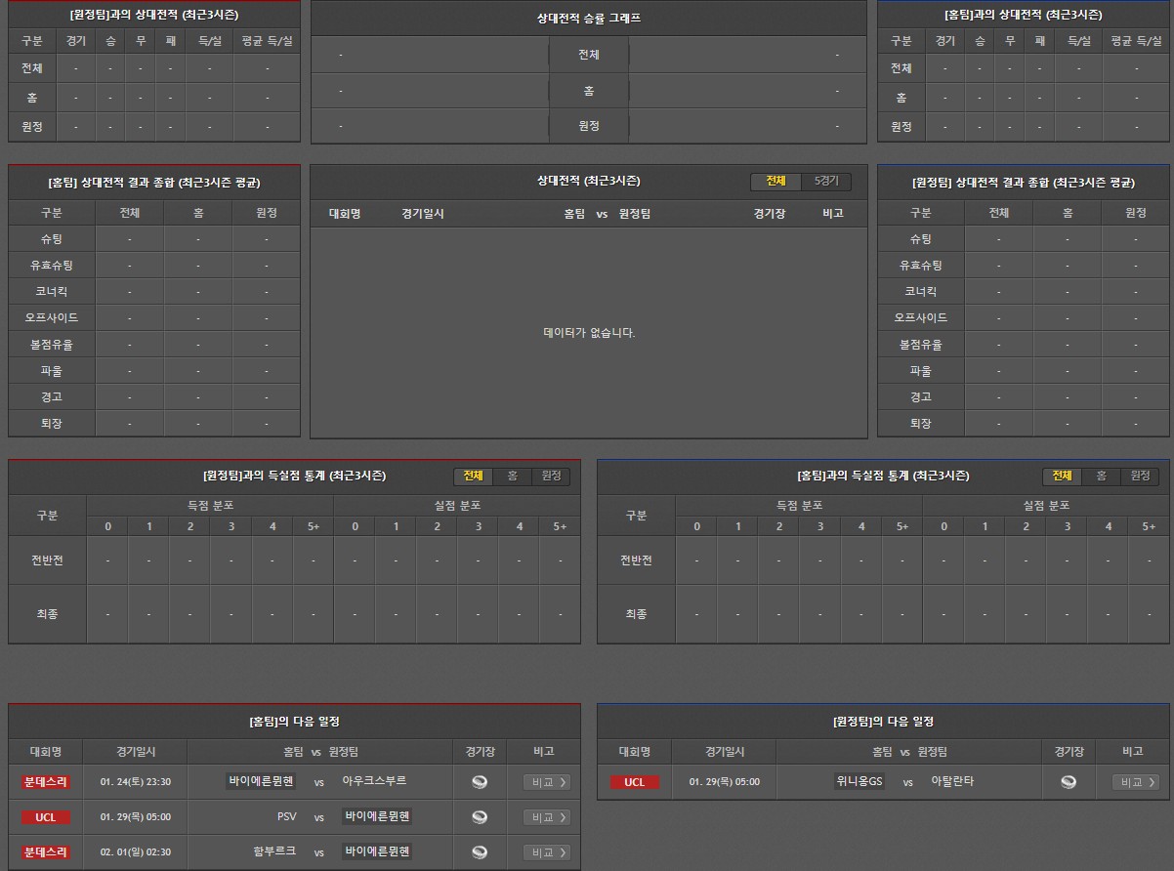Image resolution: width=1174 pixels, height=871 pixels.
Task: Expand 비교 for 함부르크 vs 바이에른뮌헨
Action: 546,852
